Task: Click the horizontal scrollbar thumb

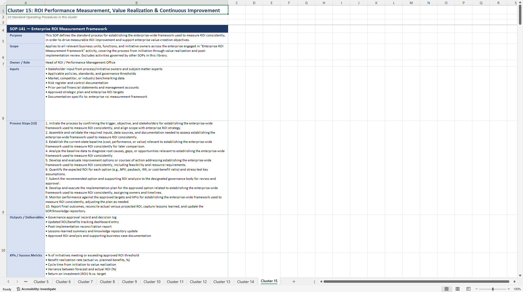Action: point(416,282)
